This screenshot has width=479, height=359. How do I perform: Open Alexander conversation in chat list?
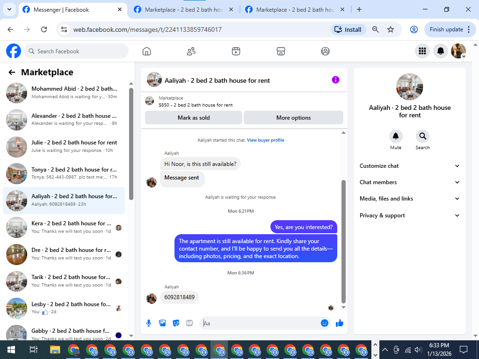(x=64, y=119)
